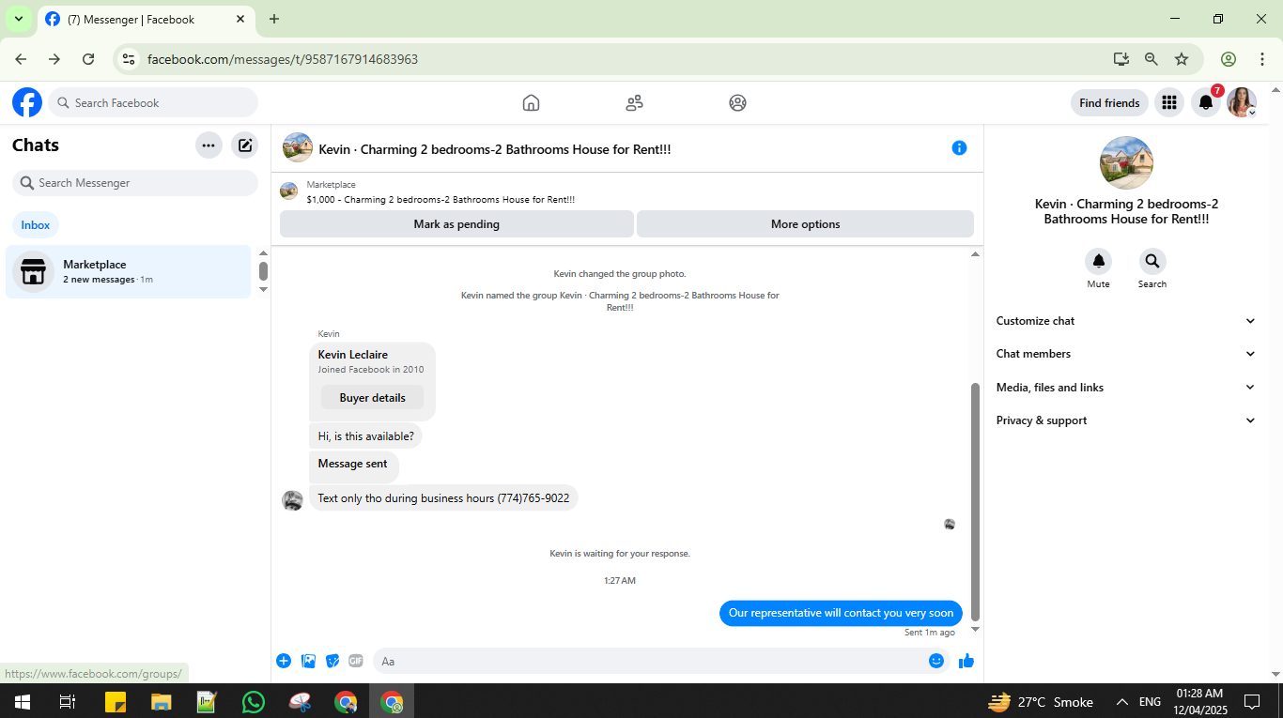Click Buyer details button
This screenshot has width=1283, height=718.
373,398
